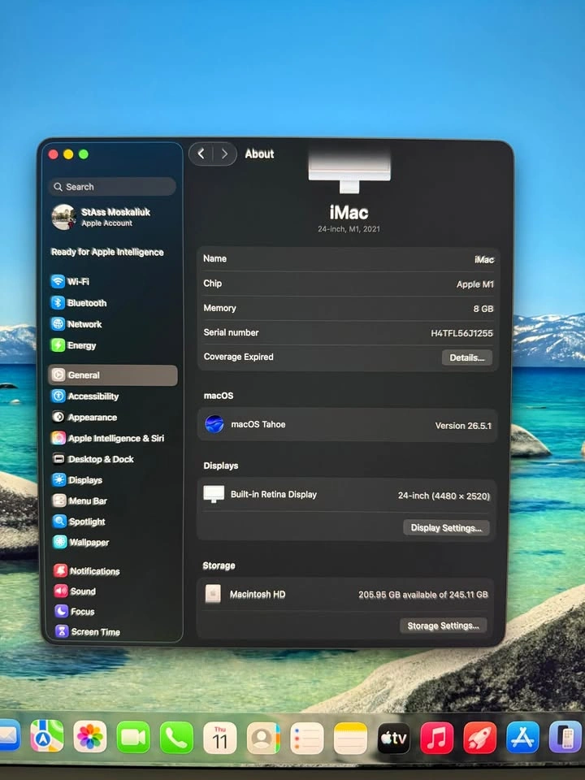Click 205.95 GB available of 245.11 GB
Screen dimensions: 585x780
(423, 595)
